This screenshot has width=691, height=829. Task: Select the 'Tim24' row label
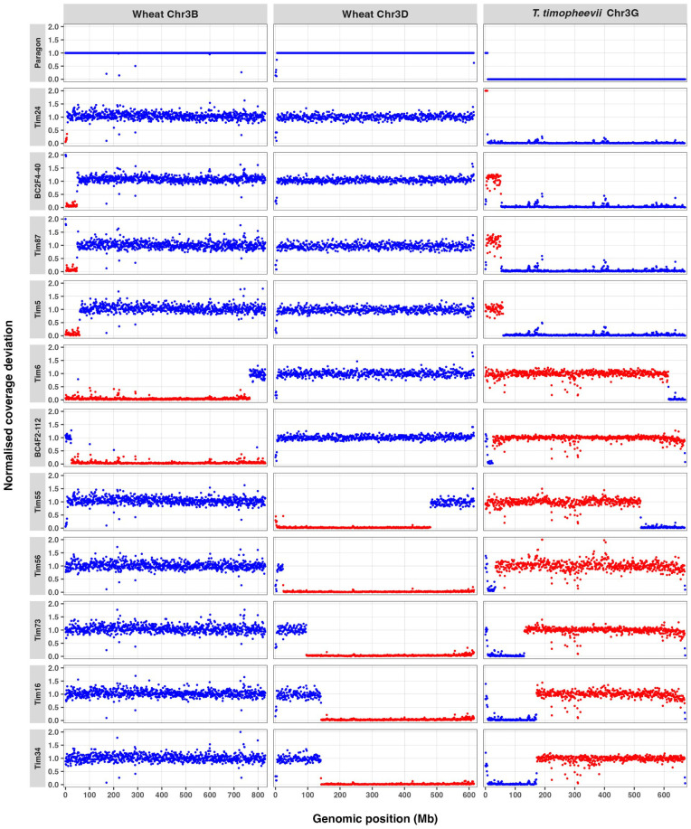39,117
